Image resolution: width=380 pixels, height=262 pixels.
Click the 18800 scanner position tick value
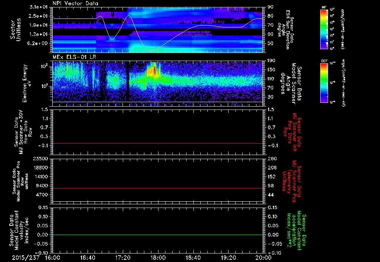40,168
